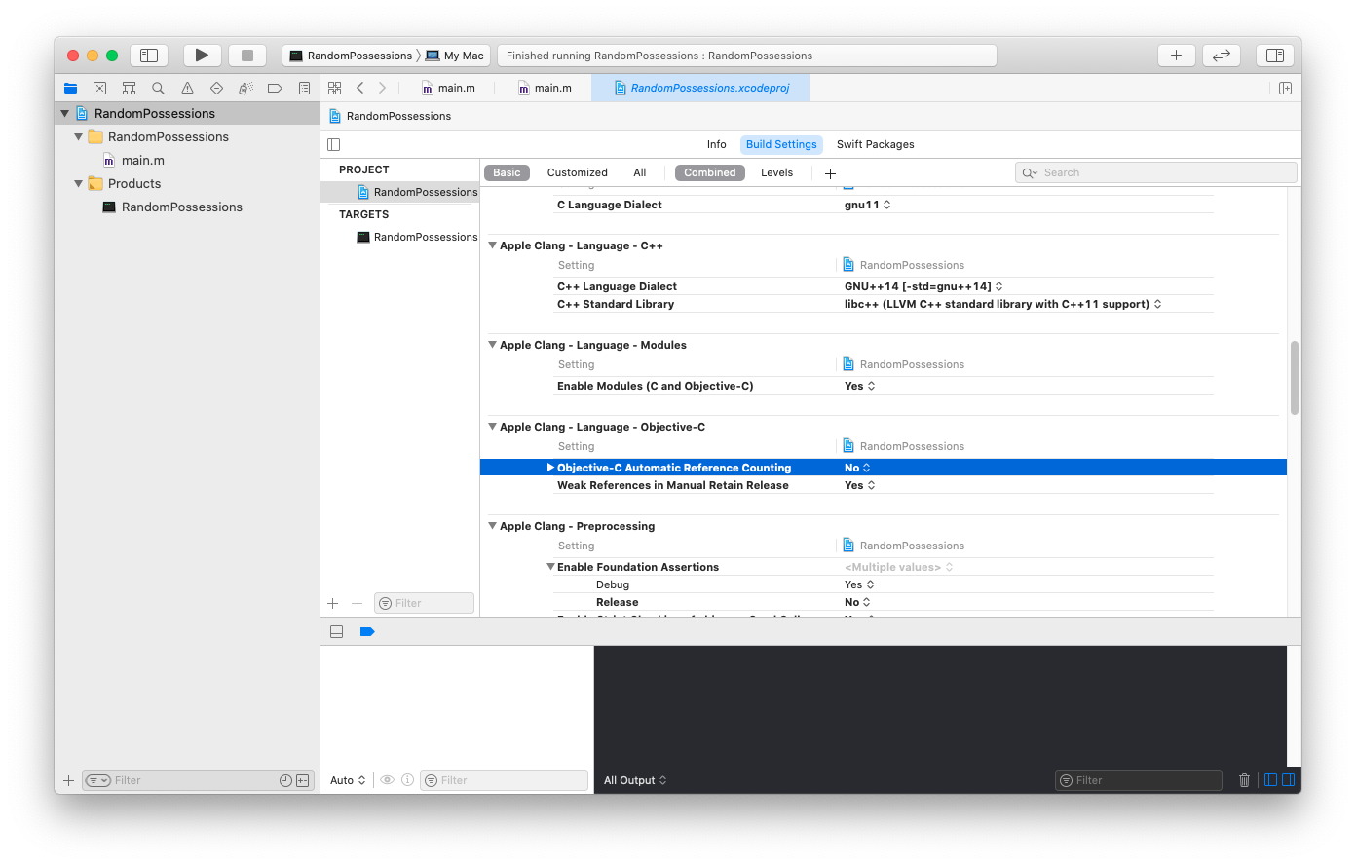This screenshot has width=1356, height=866.
Task: Toggle source-control status filter in navigator
Action: point(303,780)
